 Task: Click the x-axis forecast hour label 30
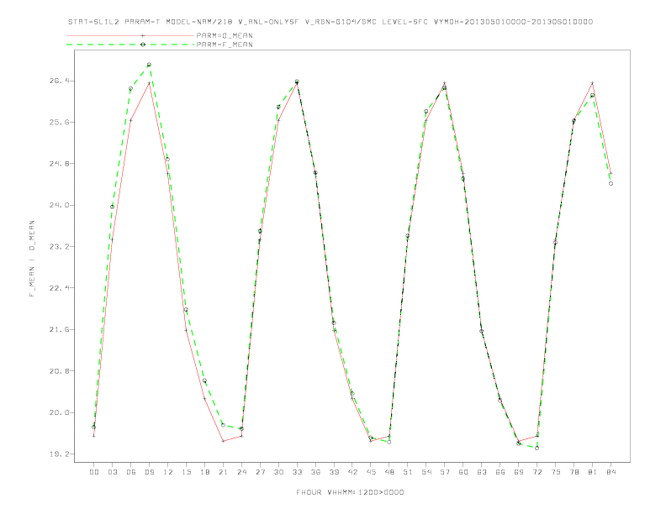(x=278, y=472)
